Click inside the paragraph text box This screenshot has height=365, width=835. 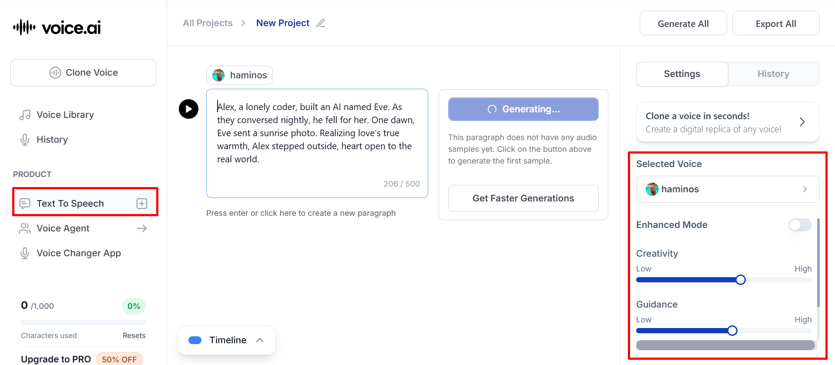(x=317, y=139)
